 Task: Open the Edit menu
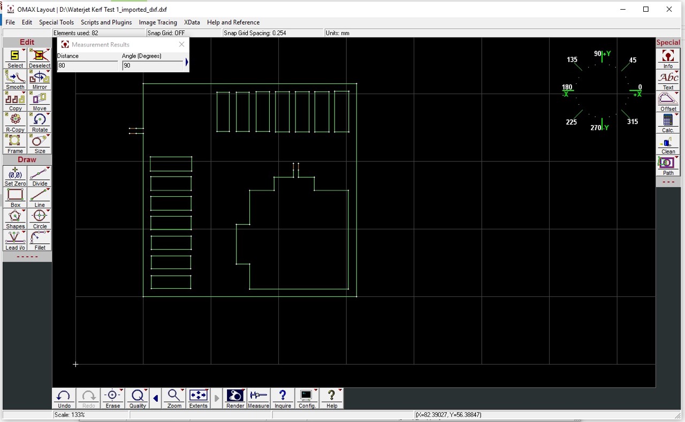[x=27, y=22]
